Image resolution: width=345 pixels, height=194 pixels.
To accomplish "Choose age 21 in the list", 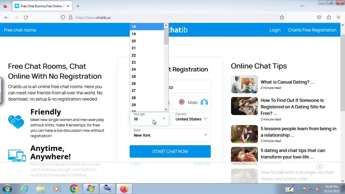I will point(147,48).
